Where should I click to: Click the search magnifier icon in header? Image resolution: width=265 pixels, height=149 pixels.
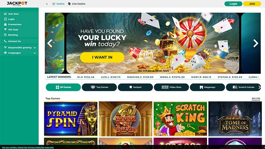pyautogui.click(x=47, y=4)
